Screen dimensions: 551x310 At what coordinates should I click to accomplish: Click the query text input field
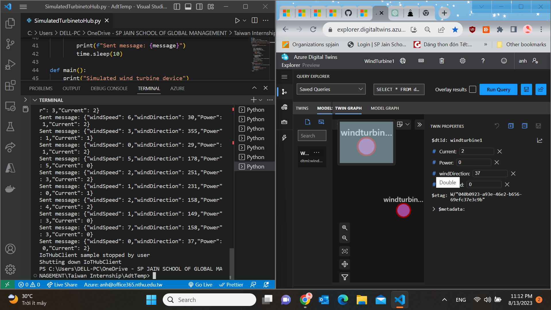click(x=399, y=89)
